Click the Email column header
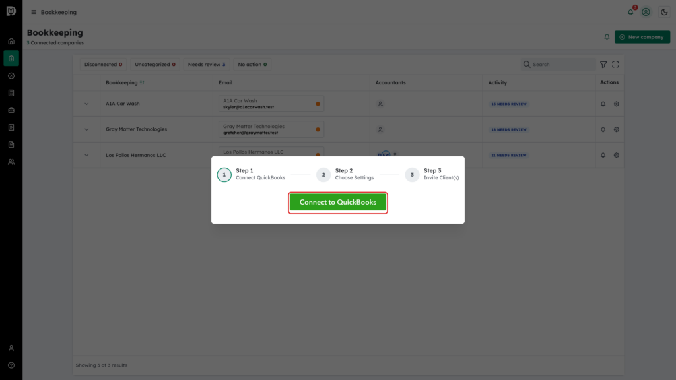This screenshot has width=676, height=380. (226, 82)
